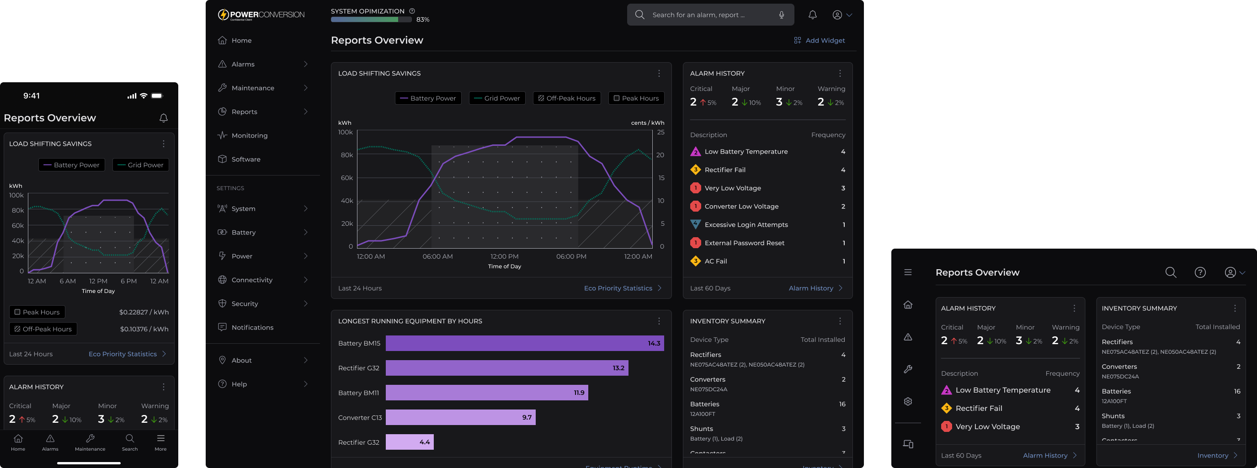The width and height of the screenshot is (1257, 468).
Task: Expand the Battery settings chevron
Action: 305,232
